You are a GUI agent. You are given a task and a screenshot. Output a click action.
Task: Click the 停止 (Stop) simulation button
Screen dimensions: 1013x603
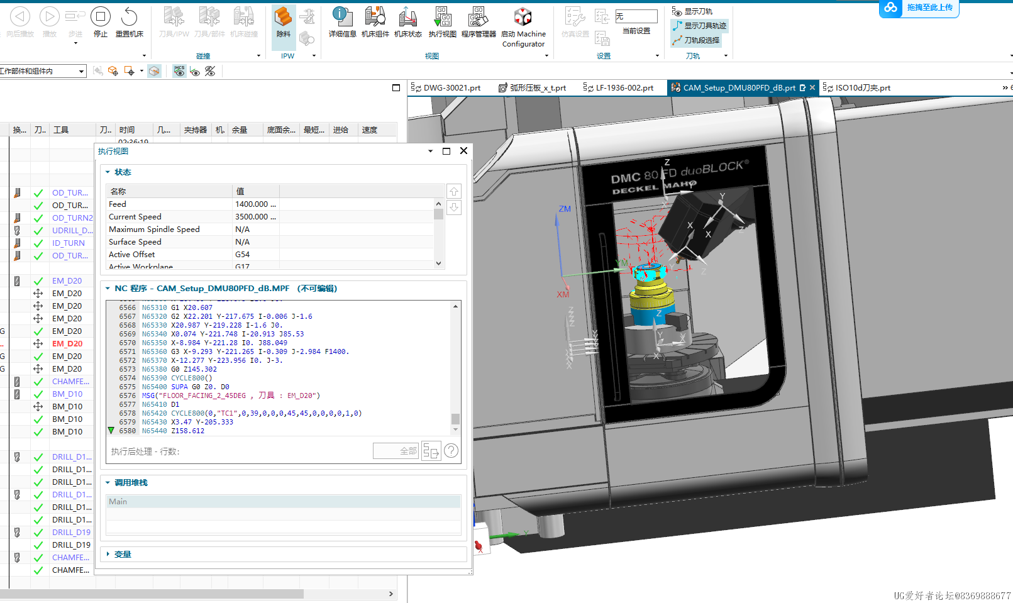coord(101,22)
